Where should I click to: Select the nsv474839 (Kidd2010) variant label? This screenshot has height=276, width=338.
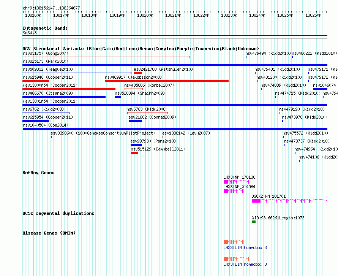pos(283,85)
